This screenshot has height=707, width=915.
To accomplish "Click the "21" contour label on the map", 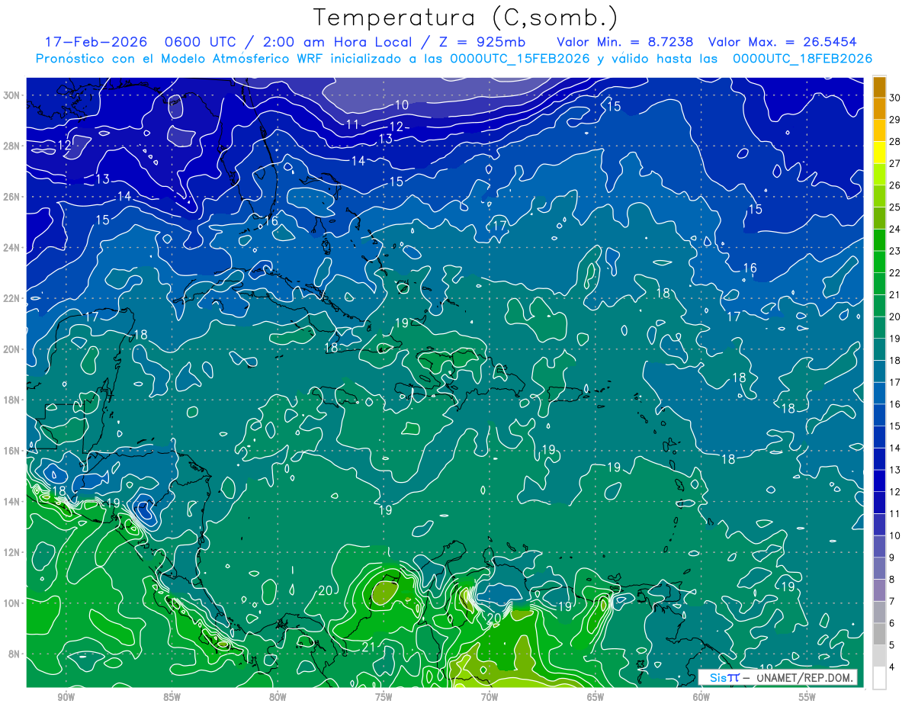I will click(368, 648).
